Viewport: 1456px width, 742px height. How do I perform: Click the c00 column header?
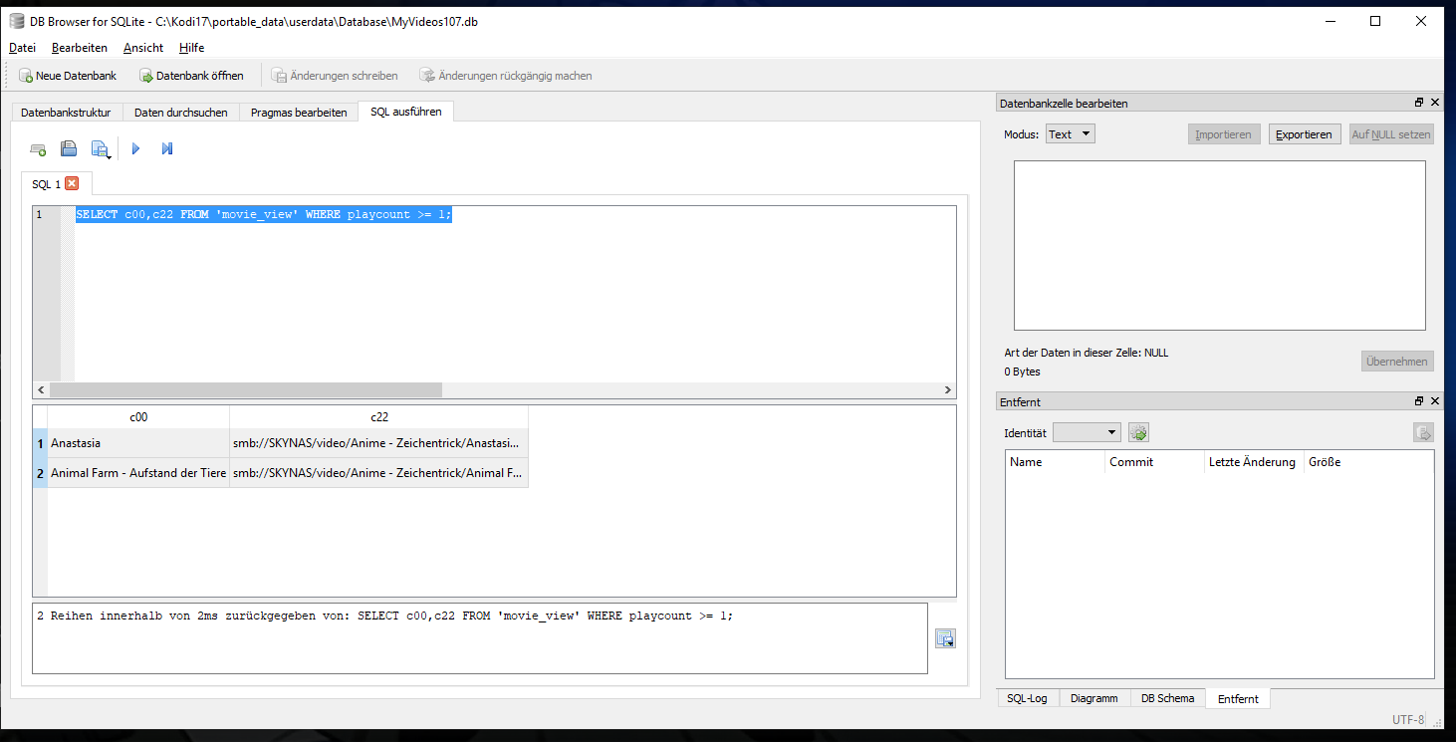pos(138,417)
